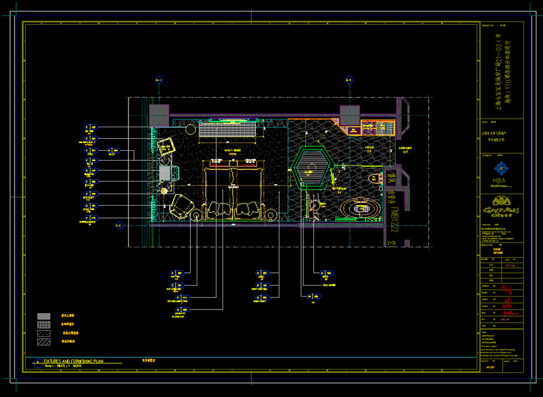Image resolution: width=543 pixels, height=397 pixels.
Task: Select the honeycomb pattern legend swatch
Action: [x=43, y=325]
